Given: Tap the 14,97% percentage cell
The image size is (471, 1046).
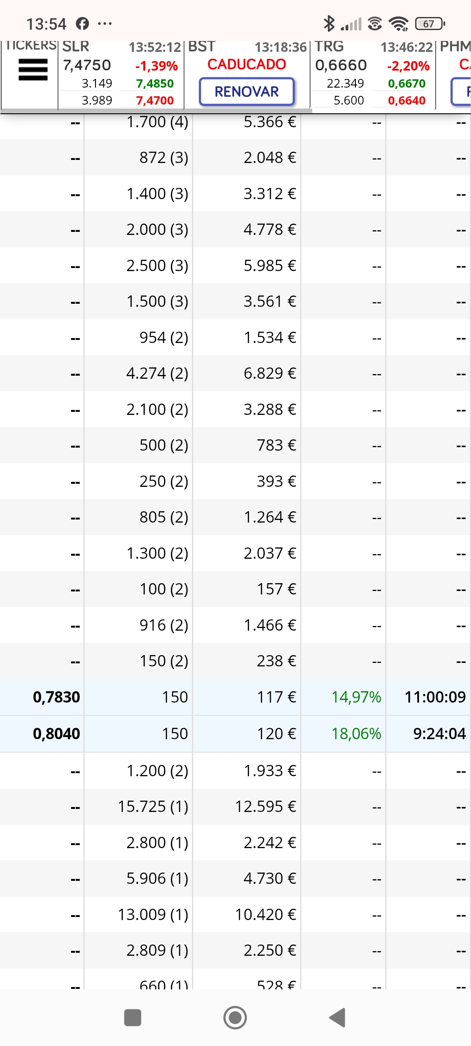Looking at the screenshot, I should click(356, 697).
